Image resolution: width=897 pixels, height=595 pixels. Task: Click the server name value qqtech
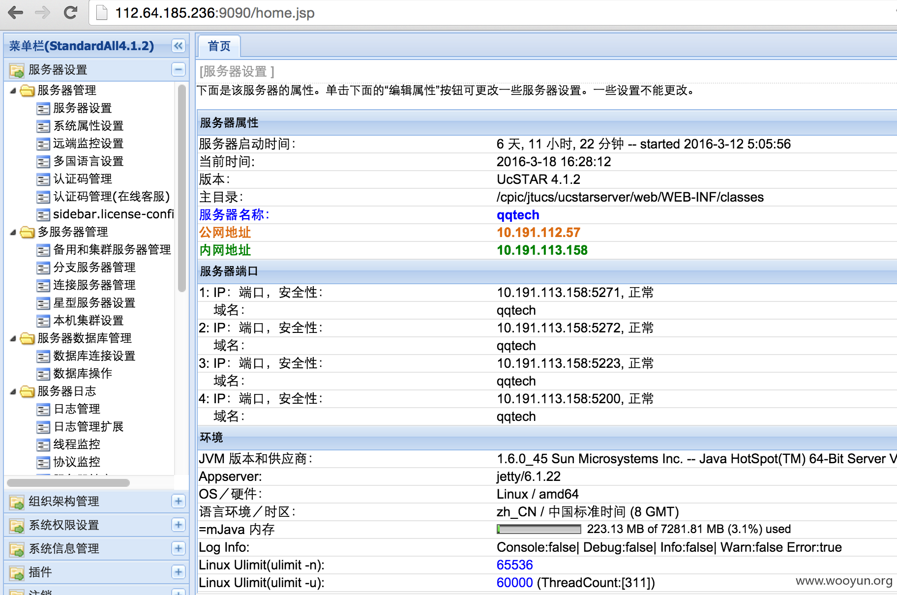(518, 215)
